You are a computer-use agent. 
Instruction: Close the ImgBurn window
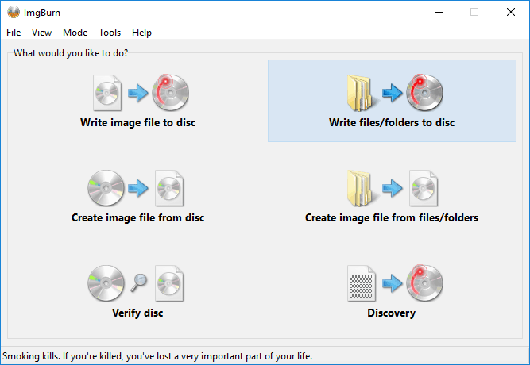[511, 13]
